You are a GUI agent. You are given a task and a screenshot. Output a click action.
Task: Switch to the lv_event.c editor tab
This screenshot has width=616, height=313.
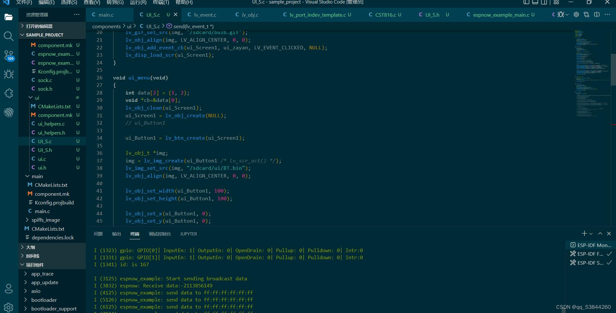click(x=205, y=15)
